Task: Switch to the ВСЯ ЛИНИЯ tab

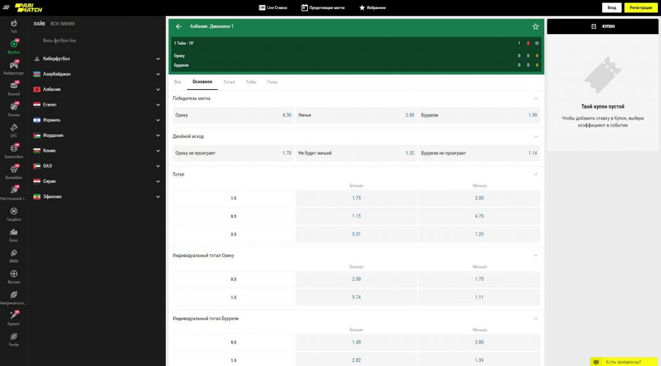Action: click(x=63, y=24)
